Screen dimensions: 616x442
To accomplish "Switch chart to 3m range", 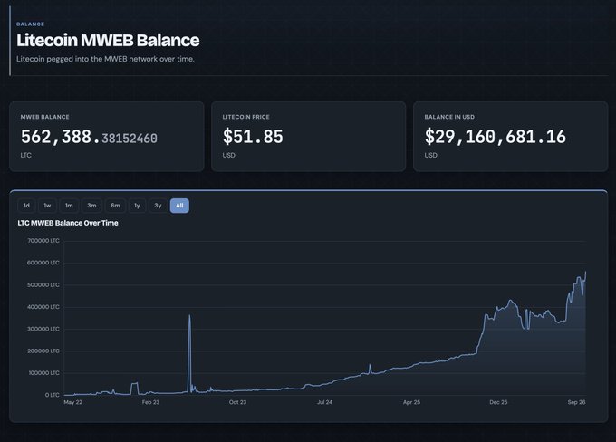I will point(91,206).
